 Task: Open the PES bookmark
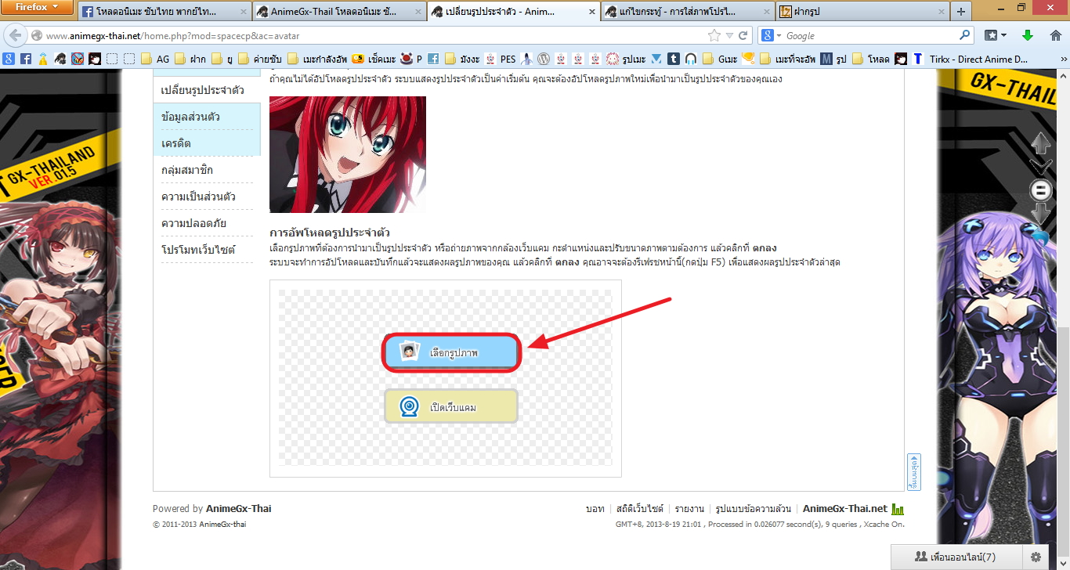tap(501, 59)
